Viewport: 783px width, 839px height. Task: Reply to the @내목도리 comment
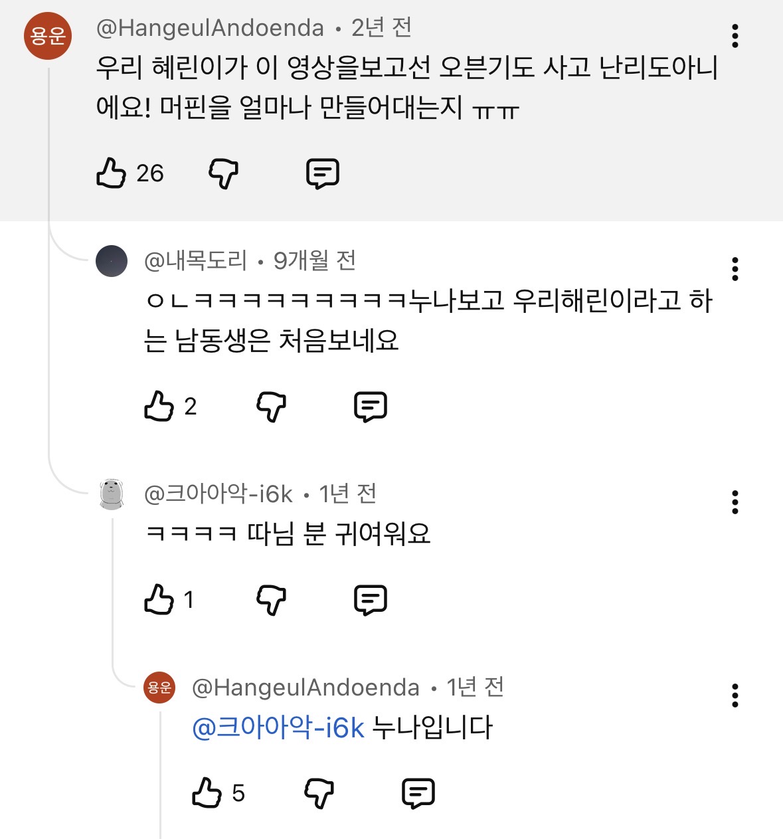[371, 407]
